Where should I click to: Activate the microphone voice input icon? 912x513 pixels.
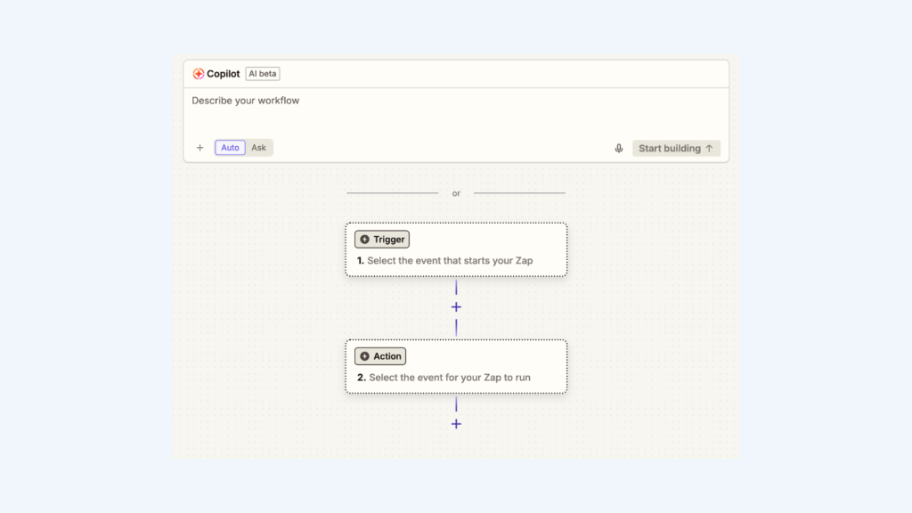619,149
